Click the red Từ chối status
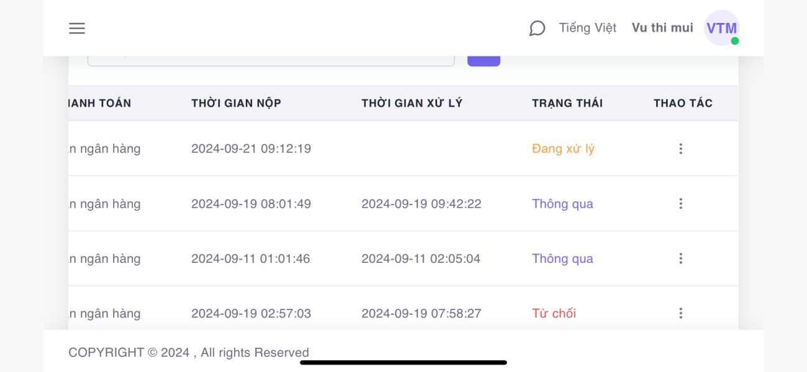Screen dimensions: 807x372 coord(554,313)
